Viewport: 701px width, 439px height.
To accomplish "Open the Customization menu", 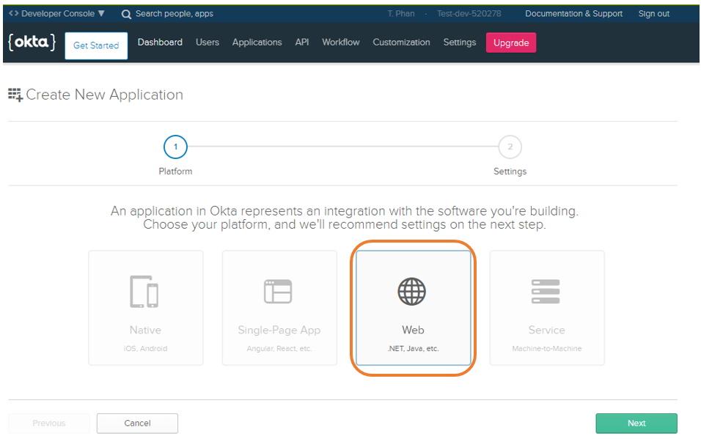I will click(402, 42).
